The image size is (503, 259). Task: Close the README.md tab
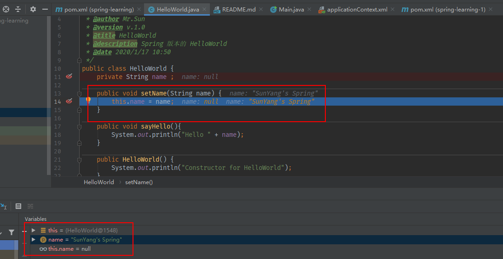261,10
